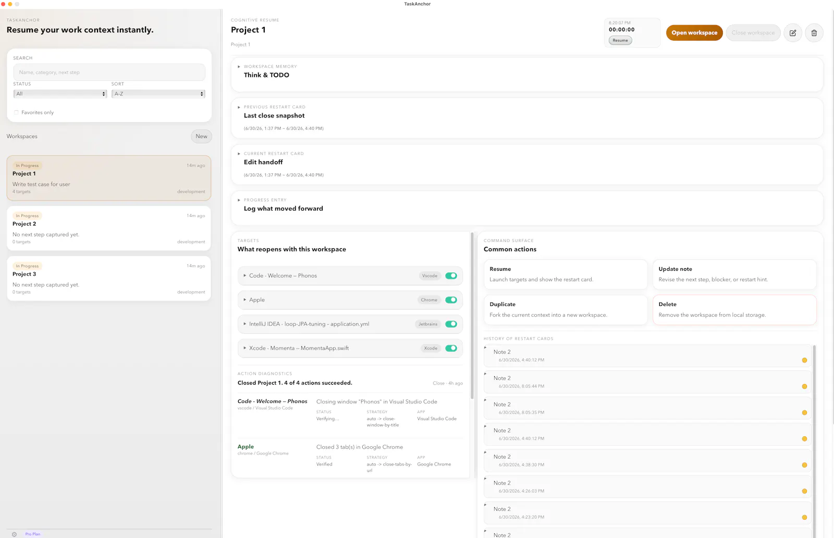834x538 pixels.
Task: Select the Project 2 workspace card
Action: pos(109,228)
